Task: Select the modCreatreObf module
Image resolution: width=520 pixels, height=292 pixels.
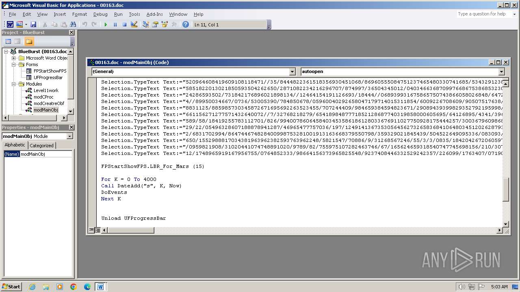Action: 49,103
